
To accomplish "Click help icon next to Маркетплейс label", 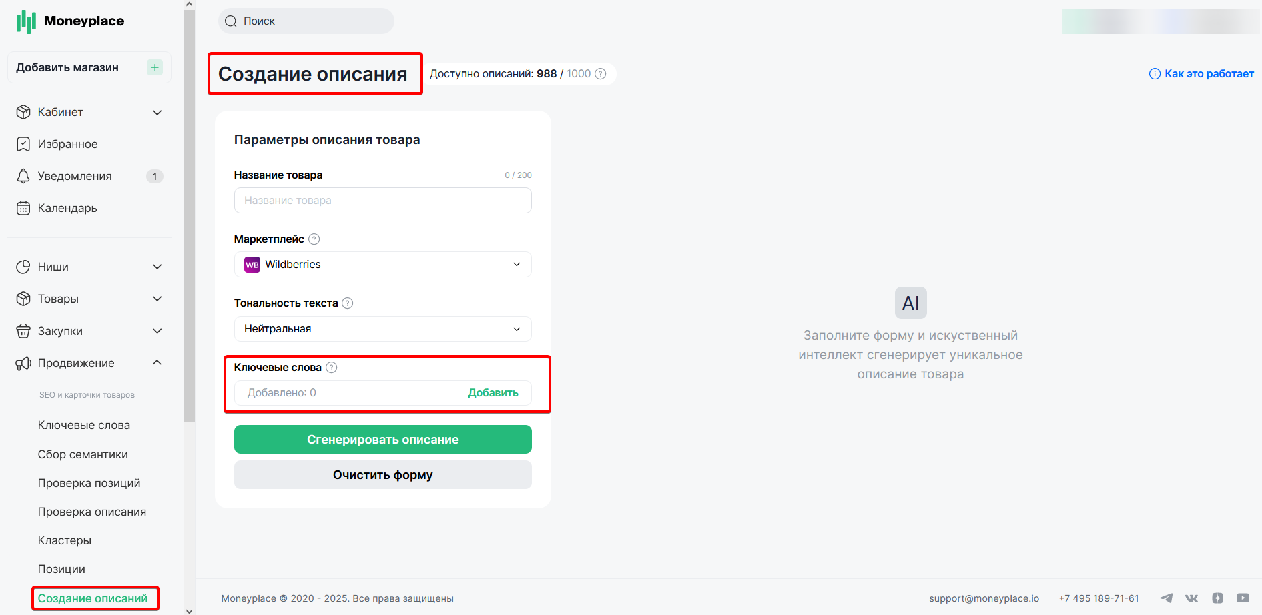I will pyautogui.click(x=314, y=239).
